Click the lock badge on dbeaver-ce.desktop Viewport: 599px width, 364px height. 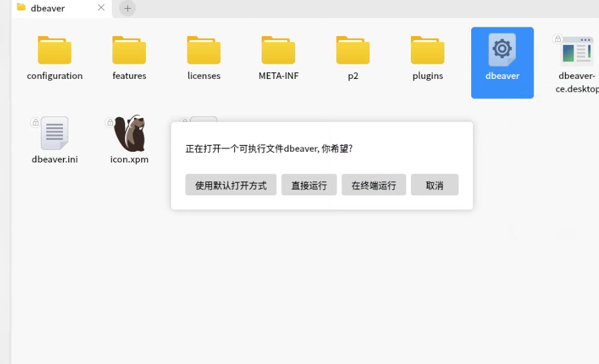(558, 39)
